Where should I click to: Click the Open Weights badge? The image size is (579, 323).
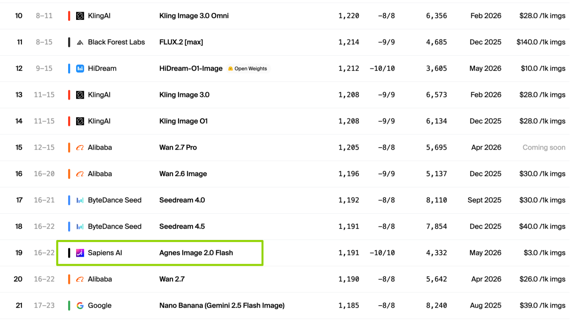coord(247,69)
